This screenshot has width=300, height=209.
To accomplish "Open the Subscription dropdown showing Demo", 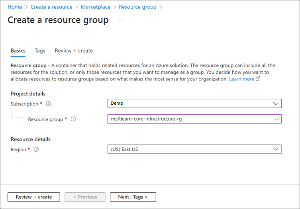I will tap(194, 104).
